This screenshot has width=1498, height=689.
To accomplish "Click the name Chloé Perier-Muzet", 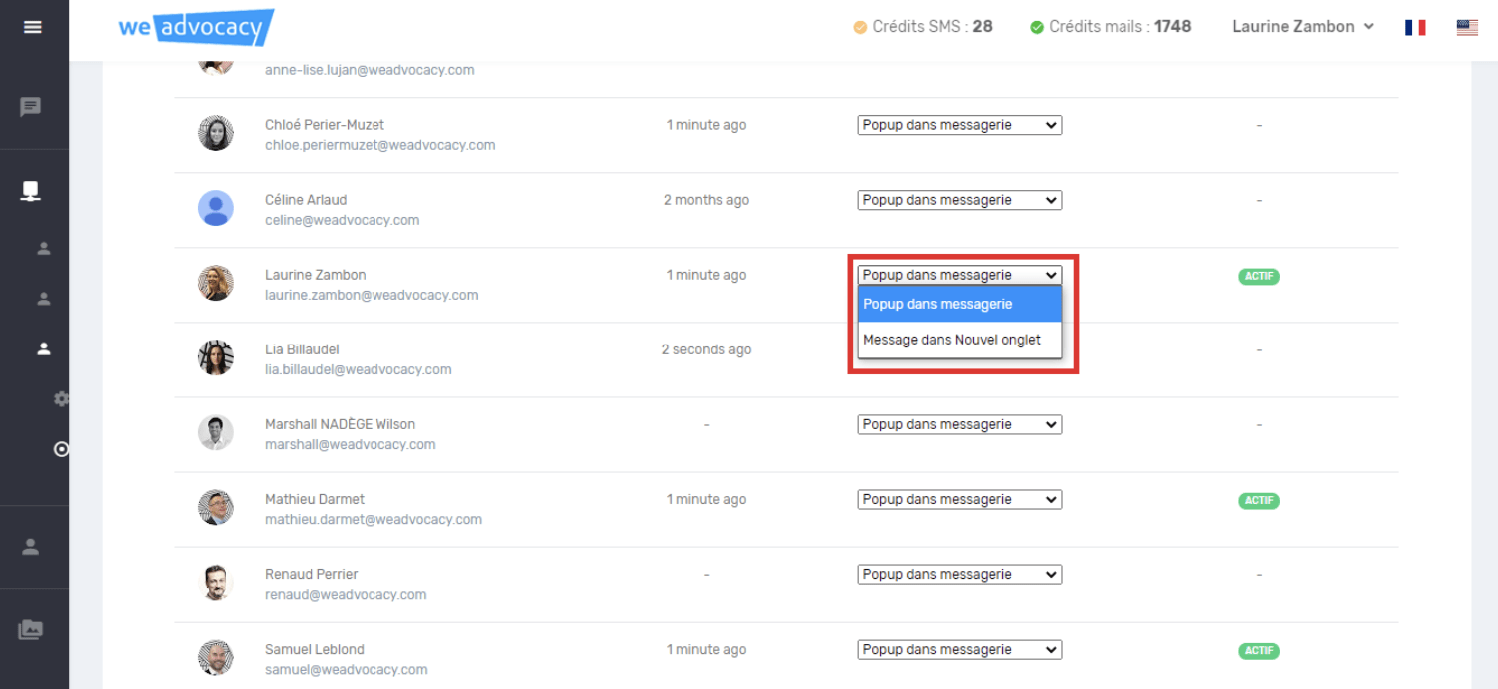I will click(x=325, y=125).
